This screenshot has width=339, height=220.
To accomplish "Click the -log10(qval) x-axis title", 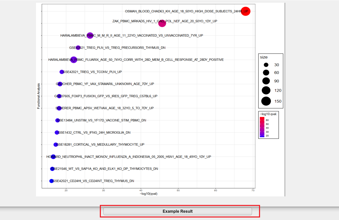I will coord(149,194).
